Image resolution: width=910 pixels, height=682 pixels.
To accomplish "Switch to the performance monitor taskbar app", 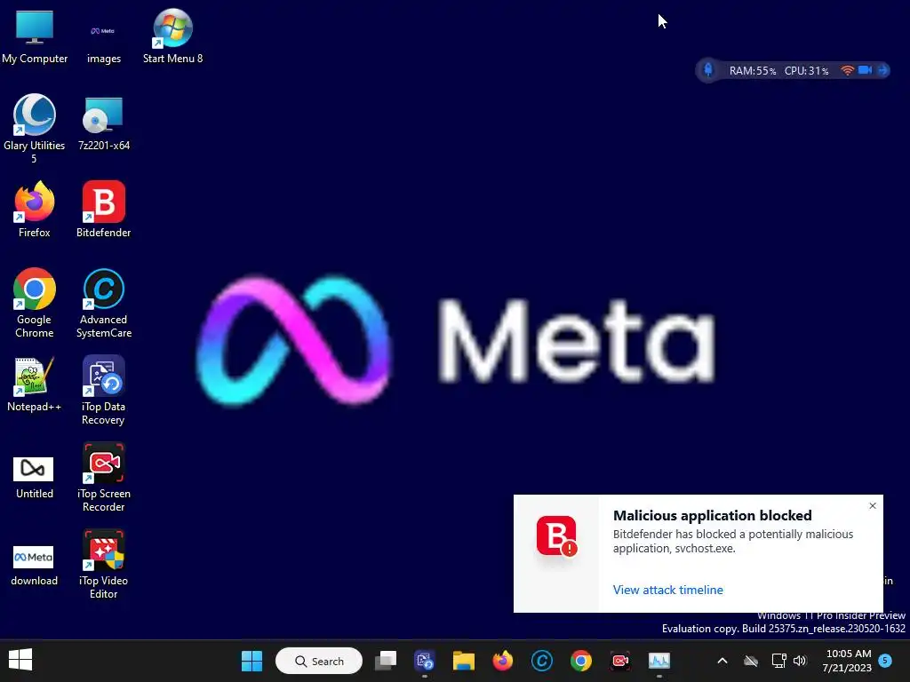I will click(659, 661).
